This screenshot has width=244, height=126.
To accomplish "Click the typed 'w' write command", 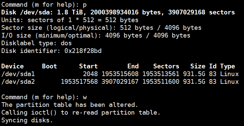I will click(x=85, y=98).
